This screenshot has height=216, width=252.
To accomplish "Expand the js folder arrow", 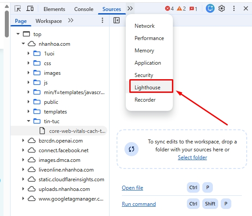I will click(29, 82).
